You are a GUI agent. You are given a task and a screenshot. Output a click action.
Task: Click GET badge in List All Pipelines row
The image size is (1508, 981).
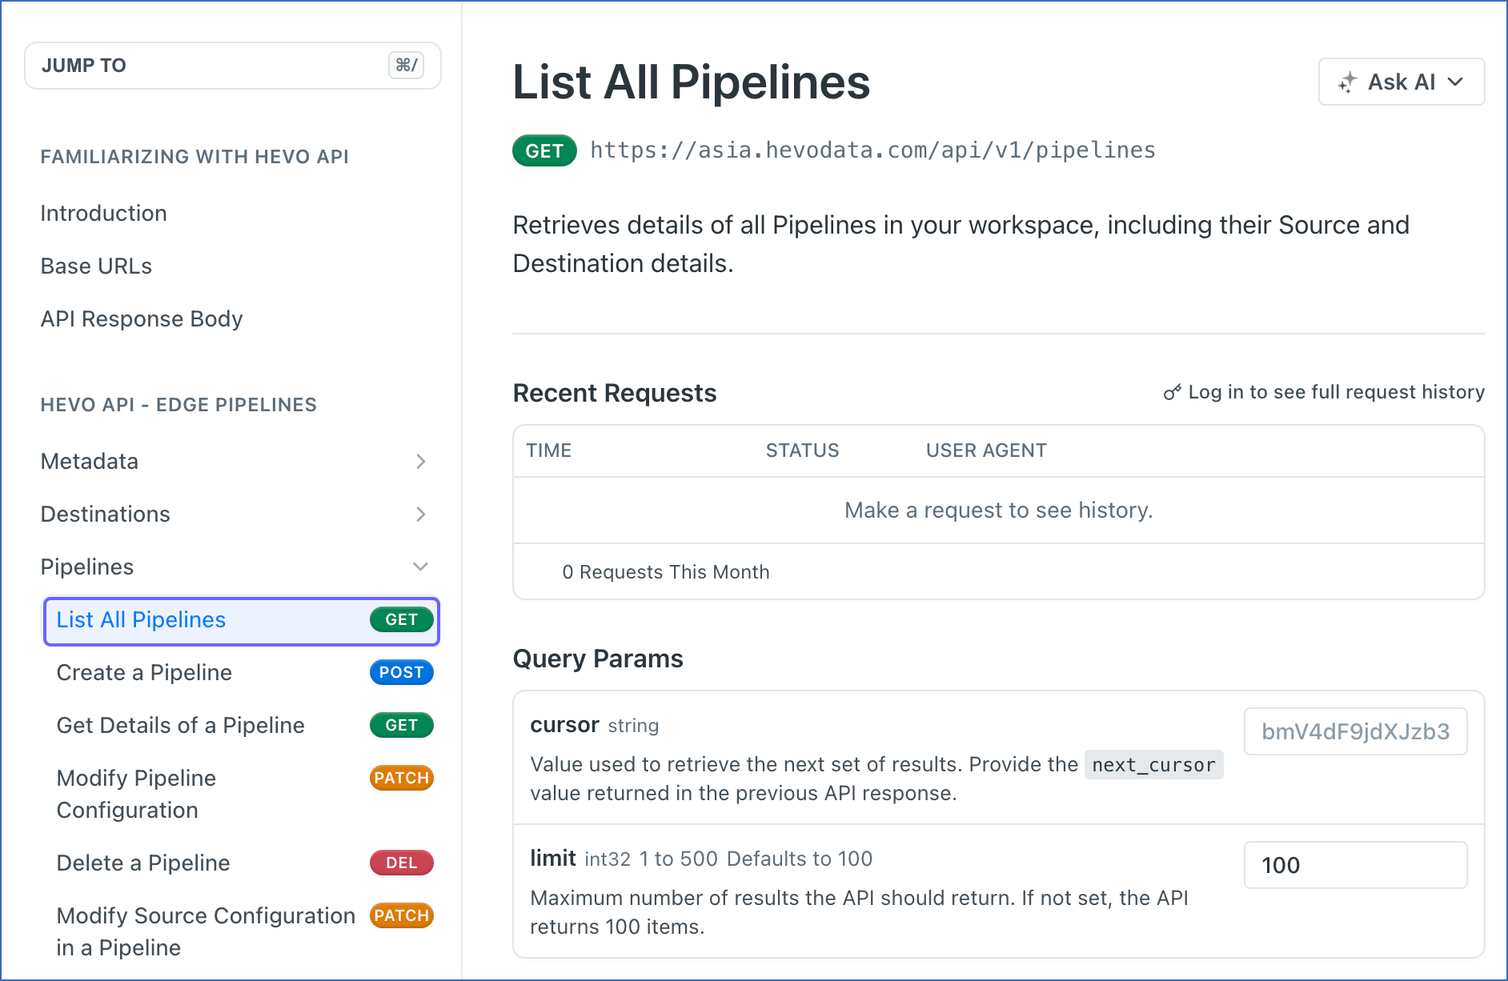402,619
